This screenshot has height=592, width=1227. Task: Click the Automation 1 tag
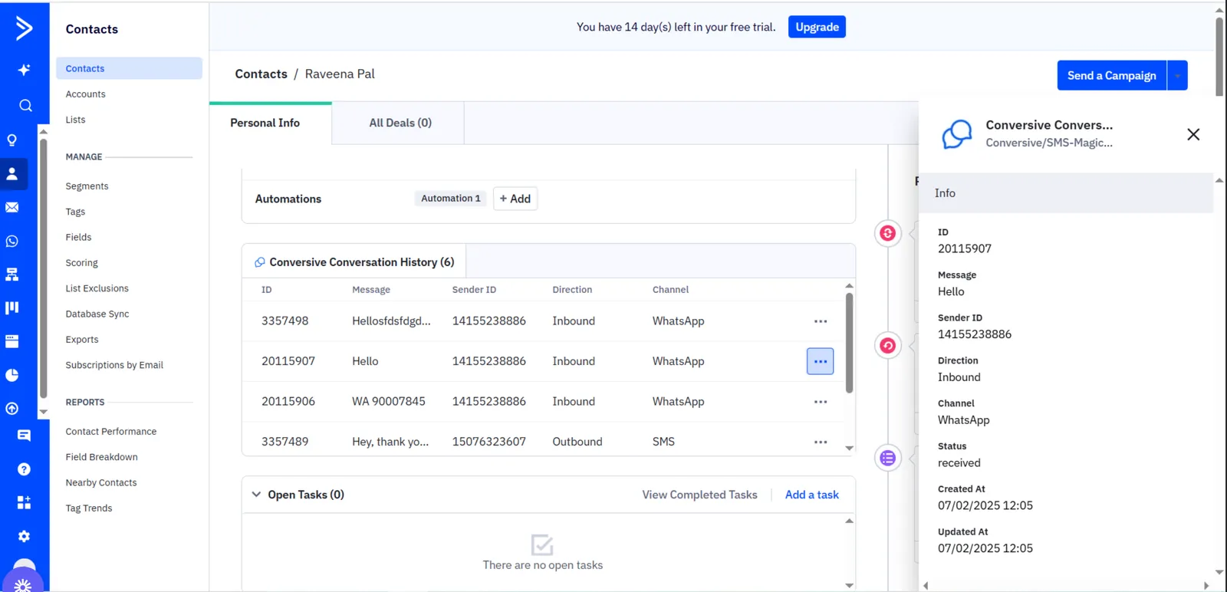pyautogui.click(x=451, y=199)
